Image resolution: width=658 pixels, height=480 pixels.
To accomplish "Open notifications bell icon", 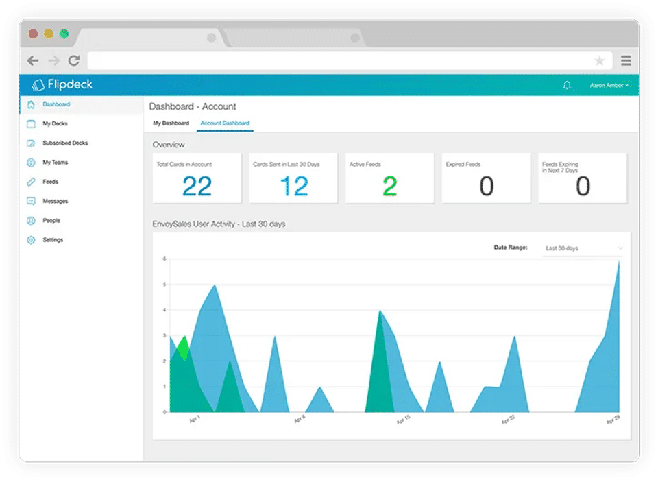I will pyautogui.click(x=567, y=85).
